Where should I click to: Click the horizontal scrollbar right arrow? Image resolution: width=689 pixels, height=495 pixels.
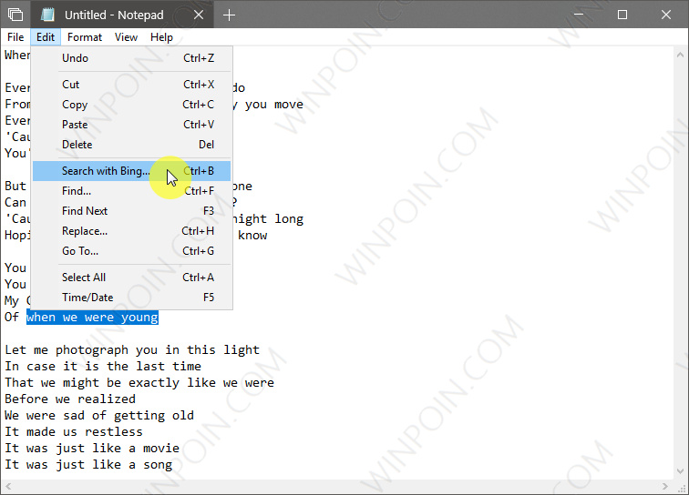664,487
